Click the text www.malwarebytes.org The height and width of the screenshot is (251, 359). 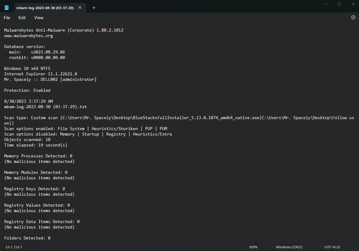[28, 36]
